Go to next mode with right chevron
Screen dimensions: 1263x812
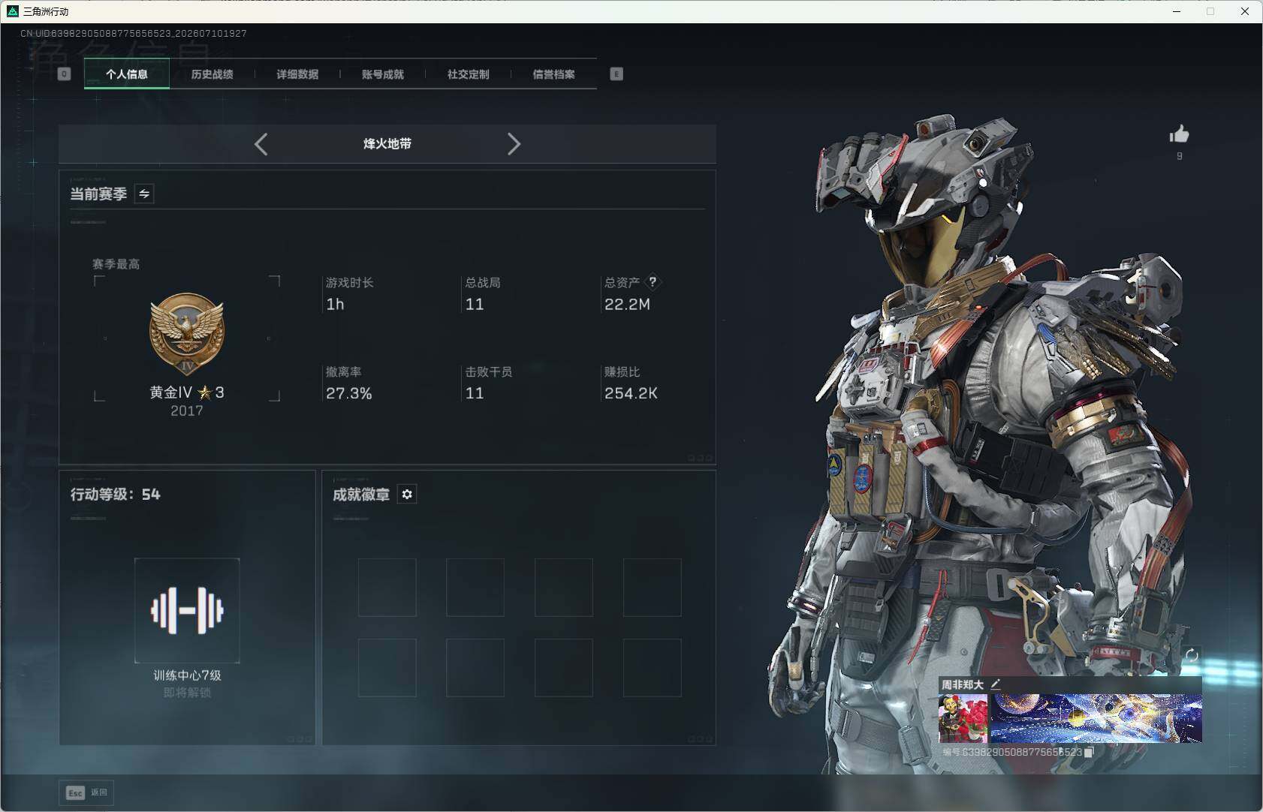point(514,144)
